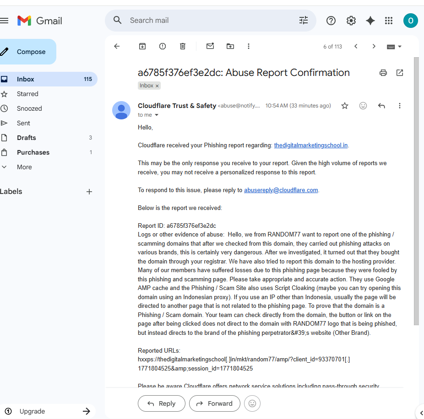Screen dimensions: 424x419
Task: Add emoji reaction in message header
Action: tap(363, 106)
